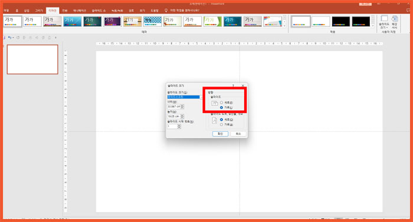Click the dialog's question mark help button
The image size is (413, 222).
point(234,86)
